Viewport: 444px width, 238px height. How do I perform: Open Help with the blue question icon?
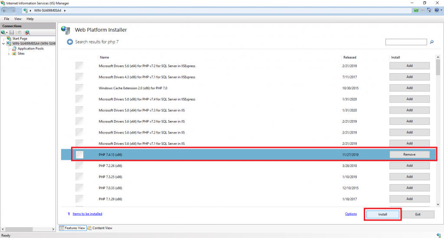pos(437,10)
